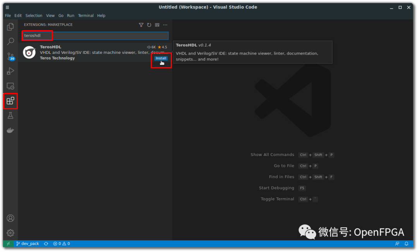Open the View menu
The width and height of the screenshot is (418, 252).
50,16
